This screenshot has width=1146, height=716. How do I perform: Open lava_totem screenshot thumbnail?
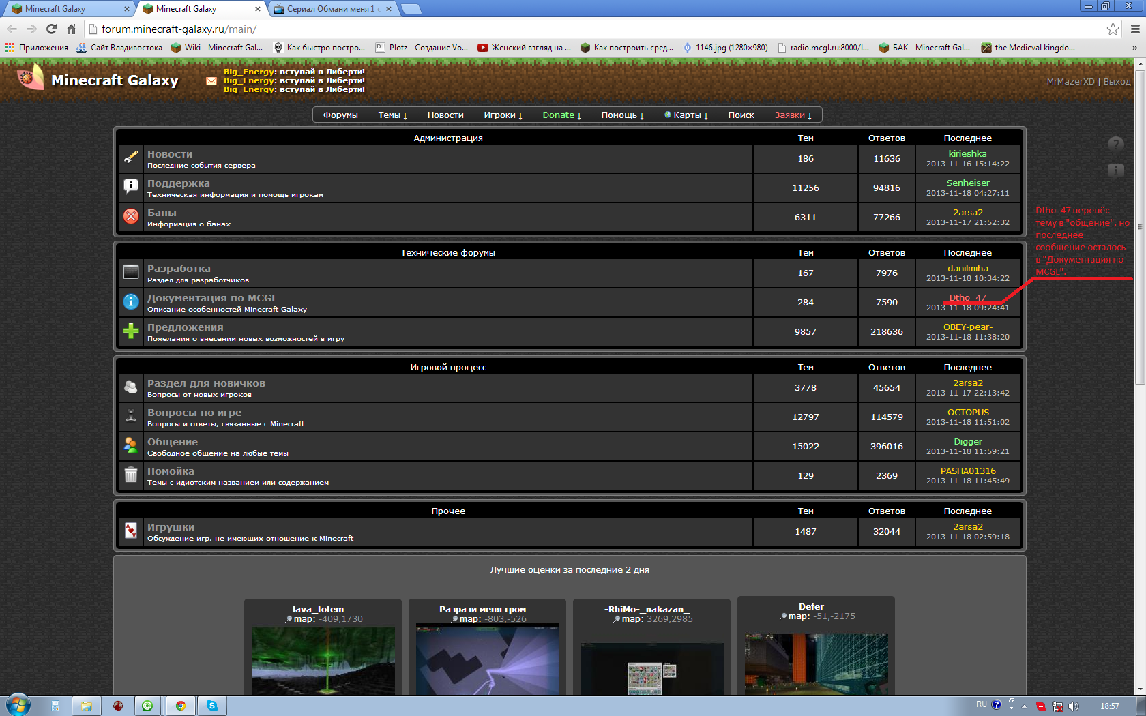tap(323, 661)
